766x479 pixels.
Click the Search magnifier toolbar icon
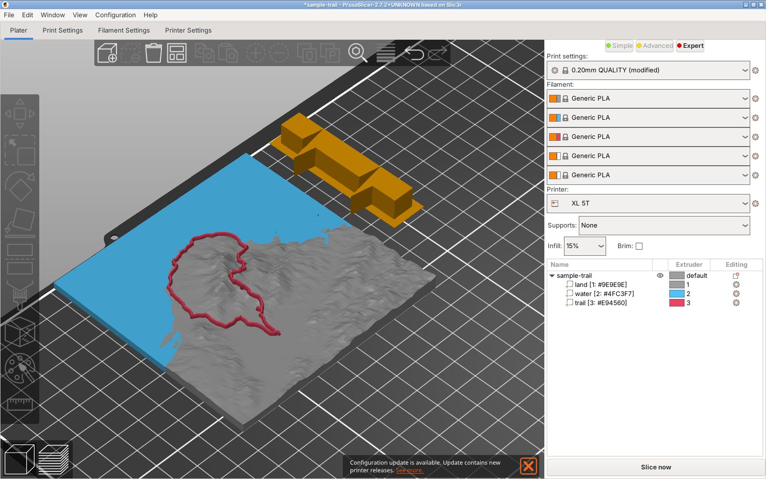click(x=358, y=53)
